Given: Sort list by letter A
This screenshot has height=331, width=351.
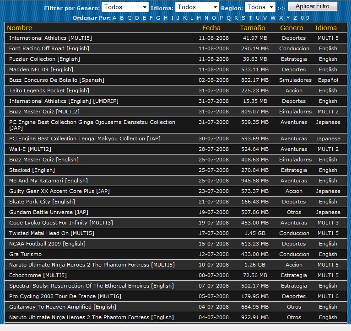Looking at the screenshot, I should pos(114,18).
